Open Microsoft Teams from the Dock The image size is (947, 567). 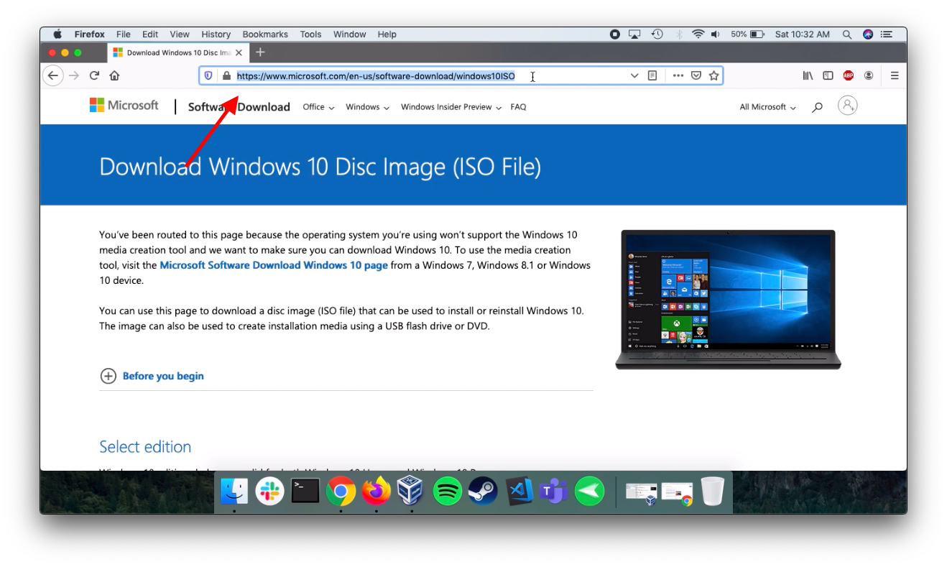click(553, 492)
